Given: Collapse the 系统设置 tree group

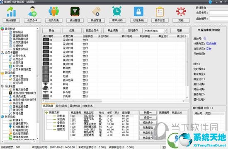Looking at the screenshot, I should pyautogui.click(x=10, y=86).
